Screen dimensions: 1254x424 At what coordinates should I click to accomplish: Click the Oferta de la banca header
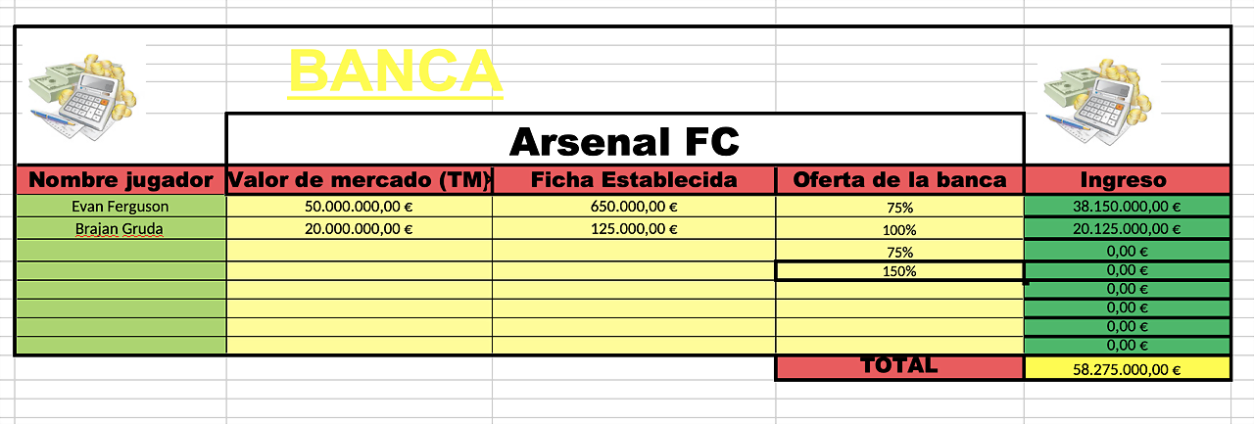(x=899, y=180)
